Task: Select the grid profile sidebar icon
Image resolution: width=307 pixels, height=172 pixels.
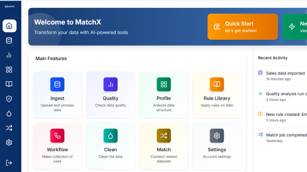Action: point(9,70)
